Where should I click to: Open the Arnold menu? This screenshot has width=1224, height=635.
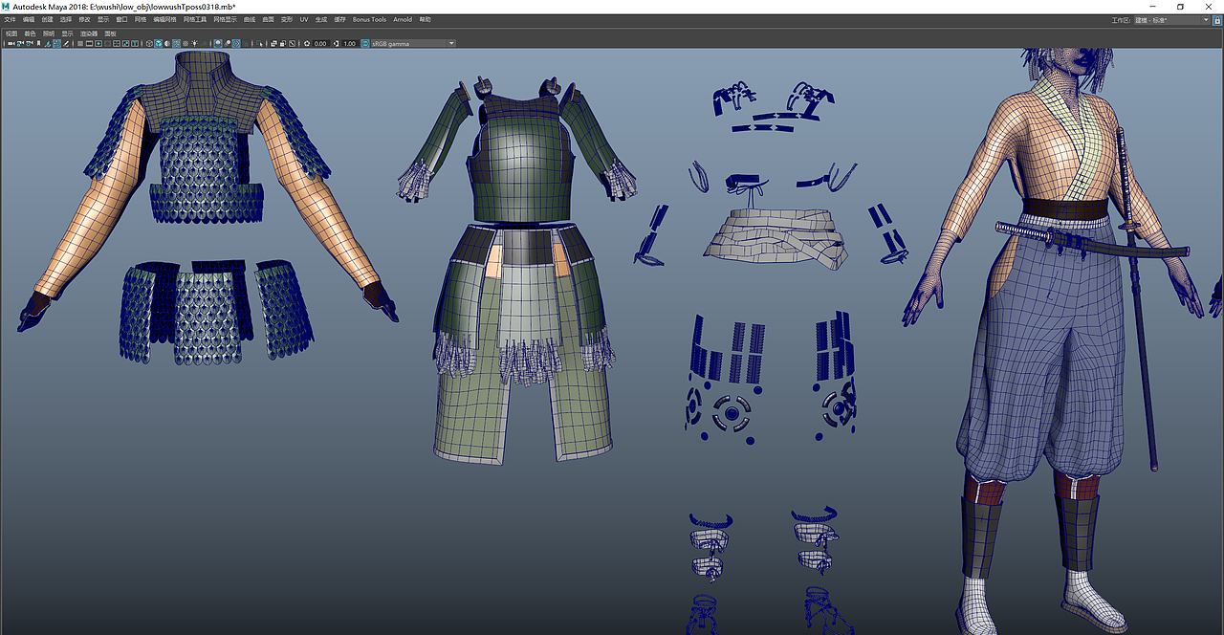tap(403, 19)
